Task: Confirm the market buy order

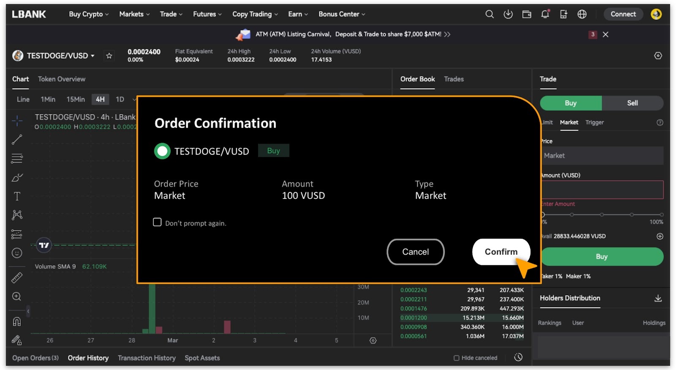Action: point(501,252)
